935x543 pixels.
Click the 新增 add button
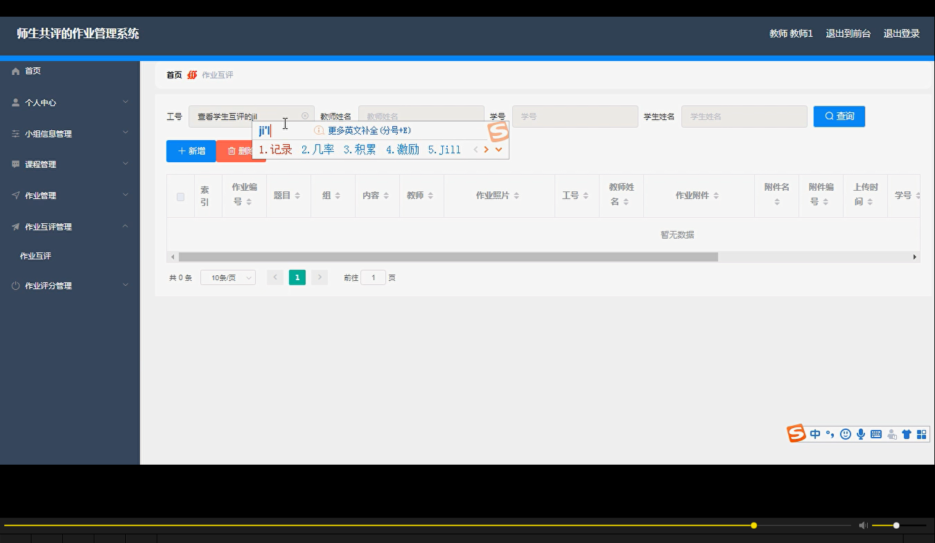pos(191,151)
